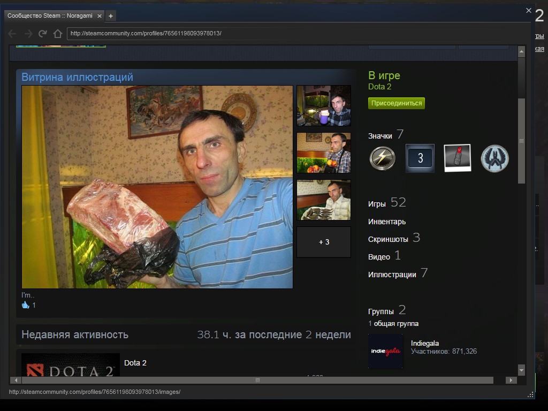Click the Присоединиться join game button
548x411 pixels.
point(397,103)
